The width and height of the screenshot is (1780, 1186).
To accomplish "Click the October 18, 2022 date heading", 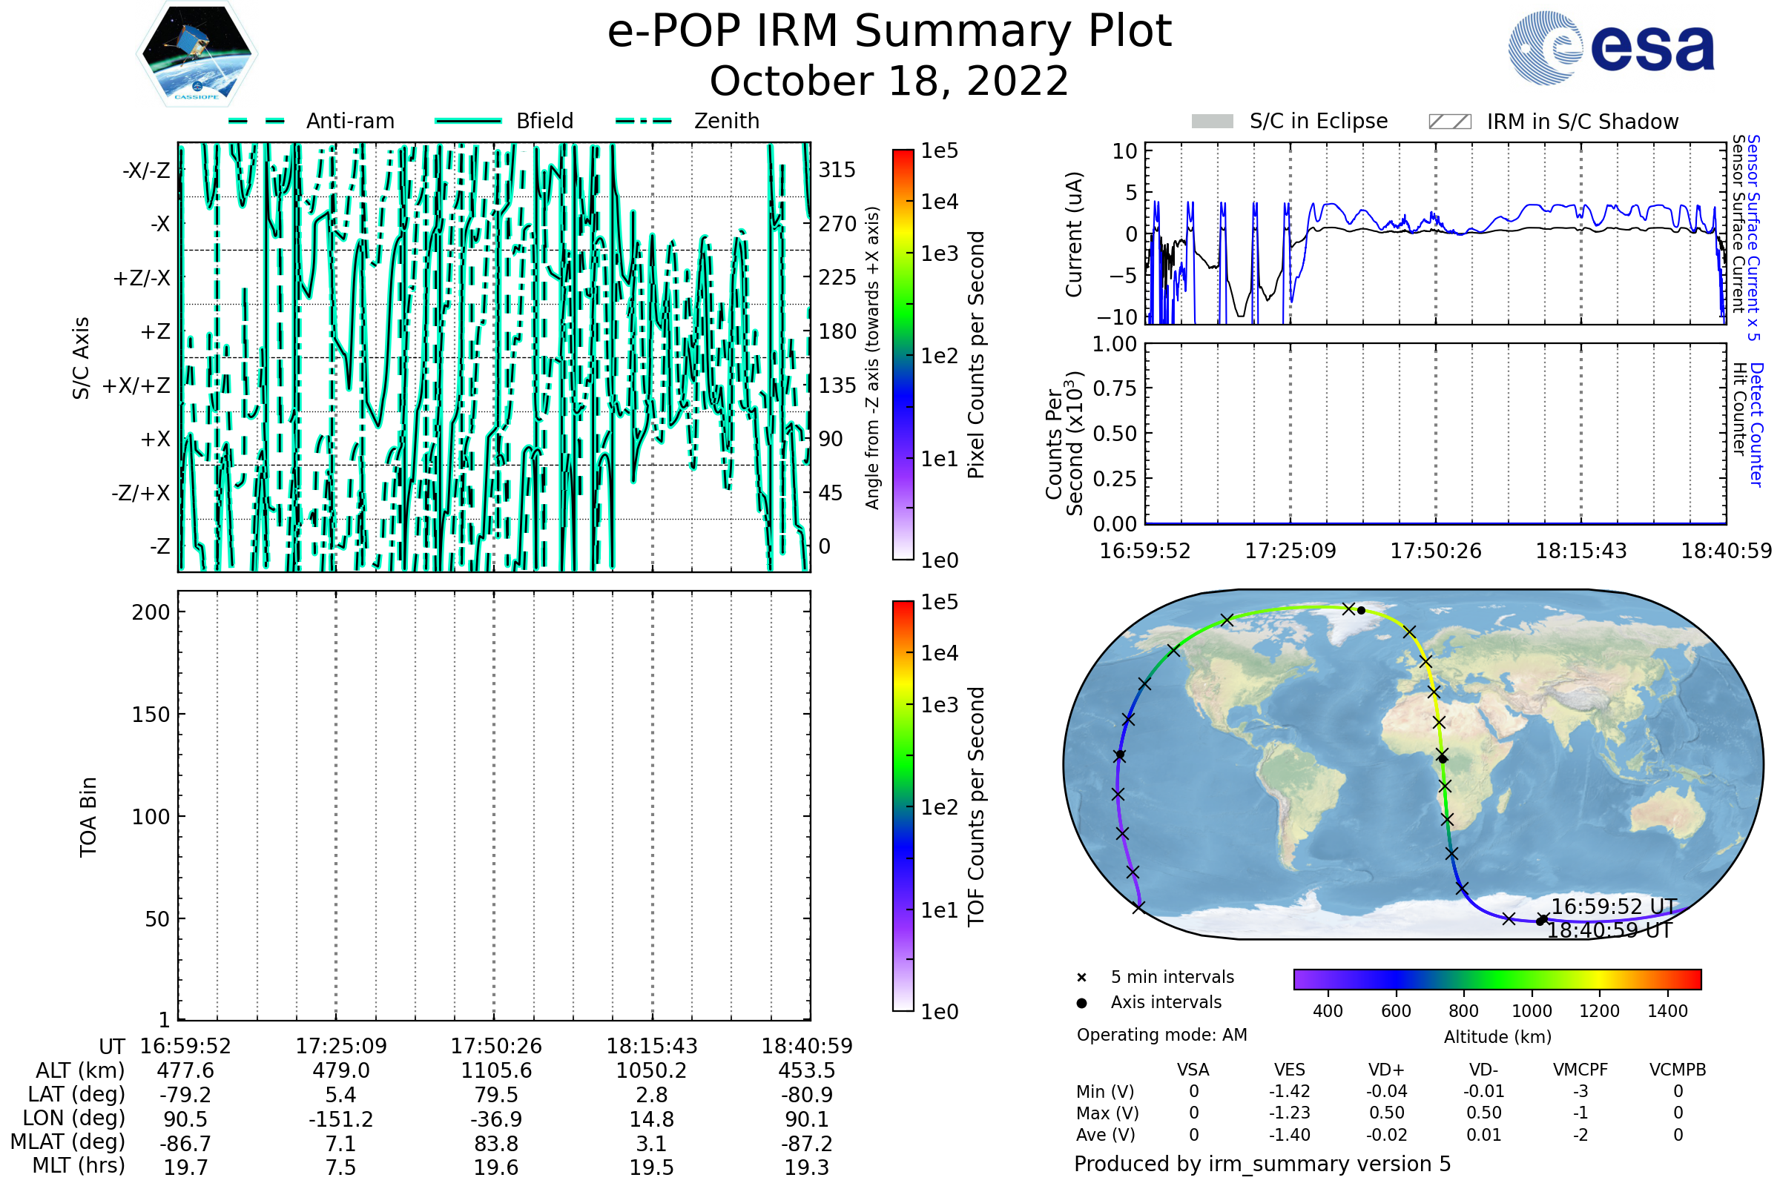I will (x=889, y=81).
